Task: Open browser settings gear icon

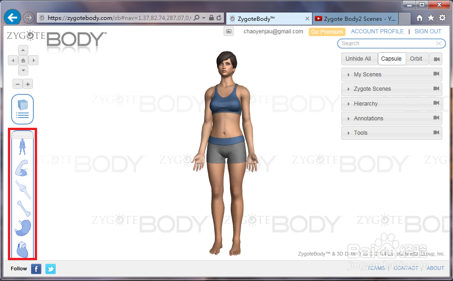Action: click(442, 18)
